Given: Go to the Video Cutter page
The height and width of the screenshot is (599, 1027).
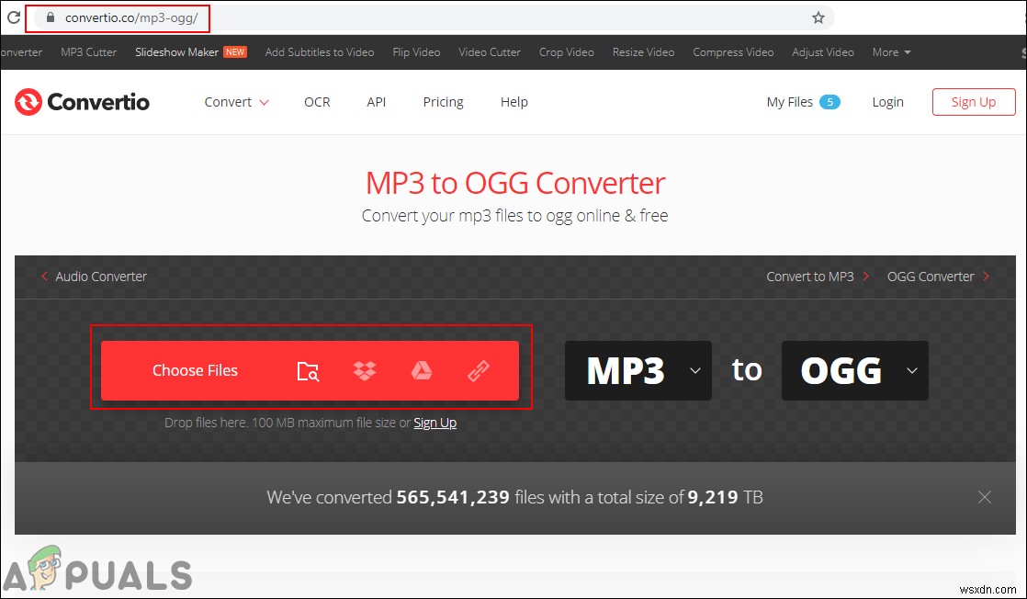Looking at the screenshot, I should [x=490, y=52].
